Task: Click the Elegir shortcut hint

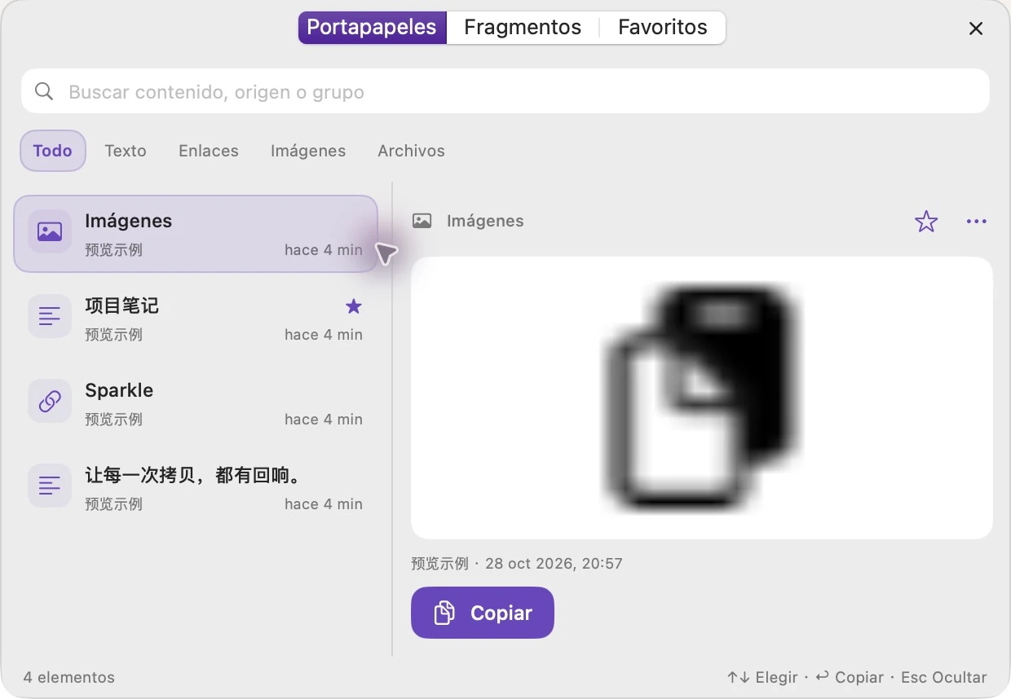Action: tap(762, 677)
